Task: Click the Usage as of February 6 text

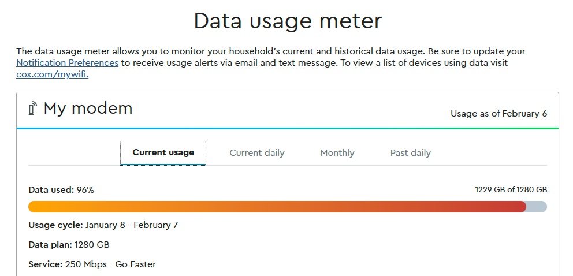Action: click(x=498, y=114)
